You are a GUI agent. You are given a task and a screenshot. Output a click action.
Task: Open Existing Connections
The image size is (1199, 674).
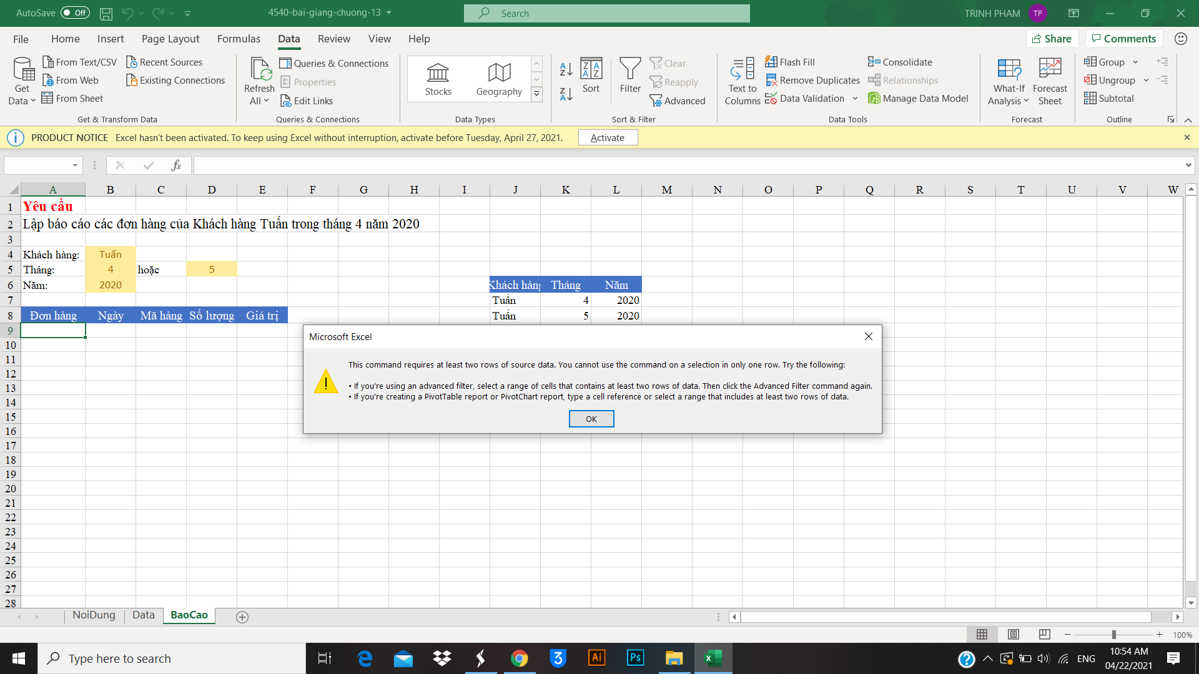(175, 80)
